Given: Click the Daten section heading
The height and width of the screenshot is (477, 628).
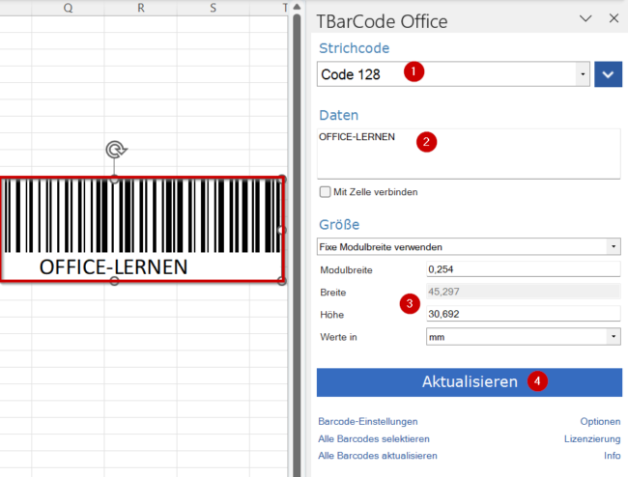Looking at the screenshot, I should (339, 115).
